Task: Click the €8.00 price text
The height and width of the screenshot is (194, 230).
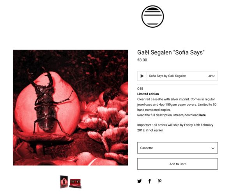Action: pos(142,60)
